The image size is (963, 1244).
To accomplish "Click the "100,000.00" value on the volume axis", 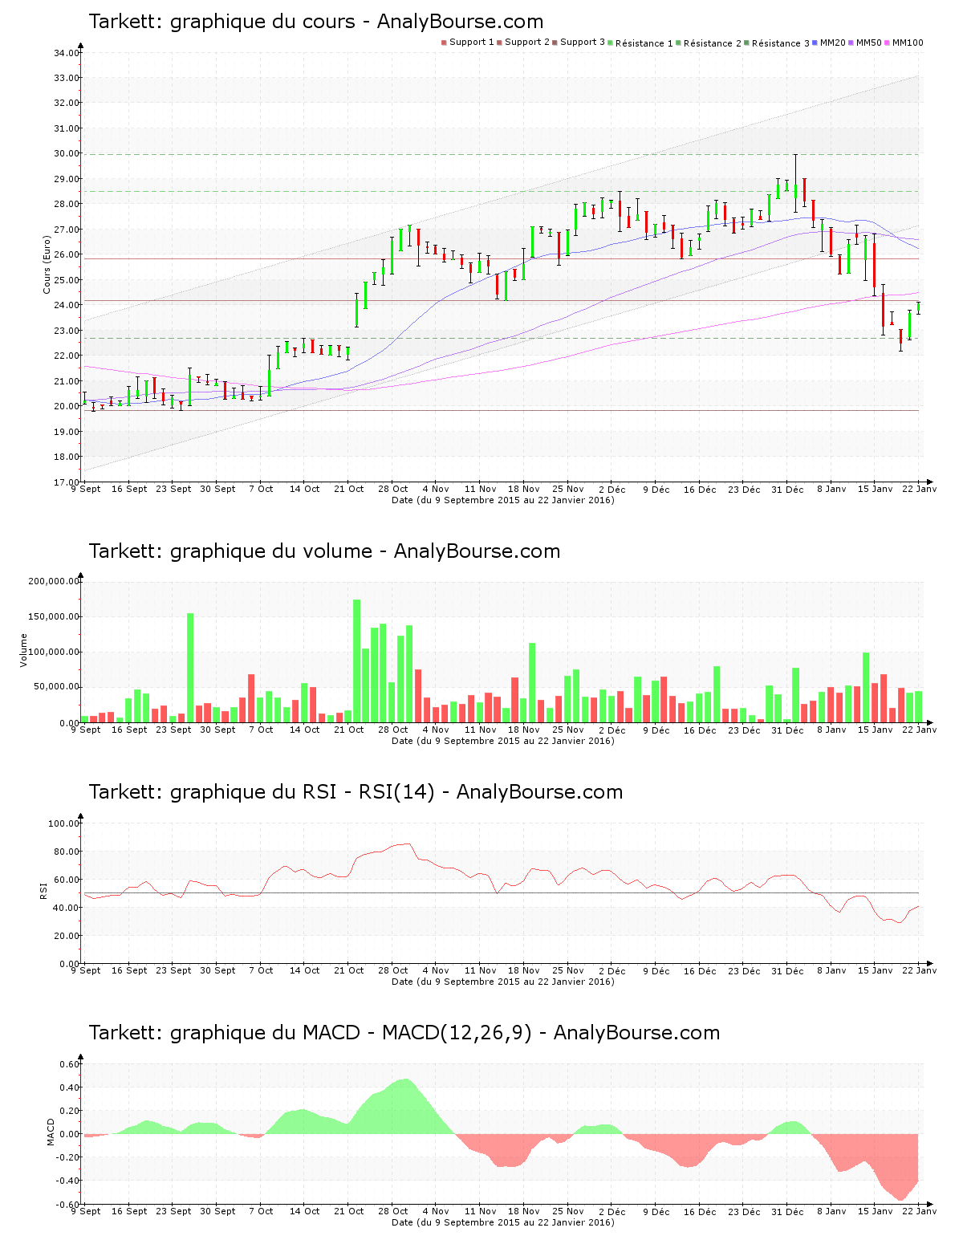I will click(x=54, y=652).
